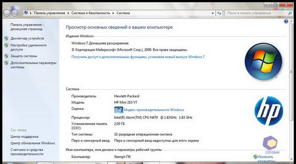Click the HP manufacturer logo
Screen dimensions: 296x164
point(269,111)
